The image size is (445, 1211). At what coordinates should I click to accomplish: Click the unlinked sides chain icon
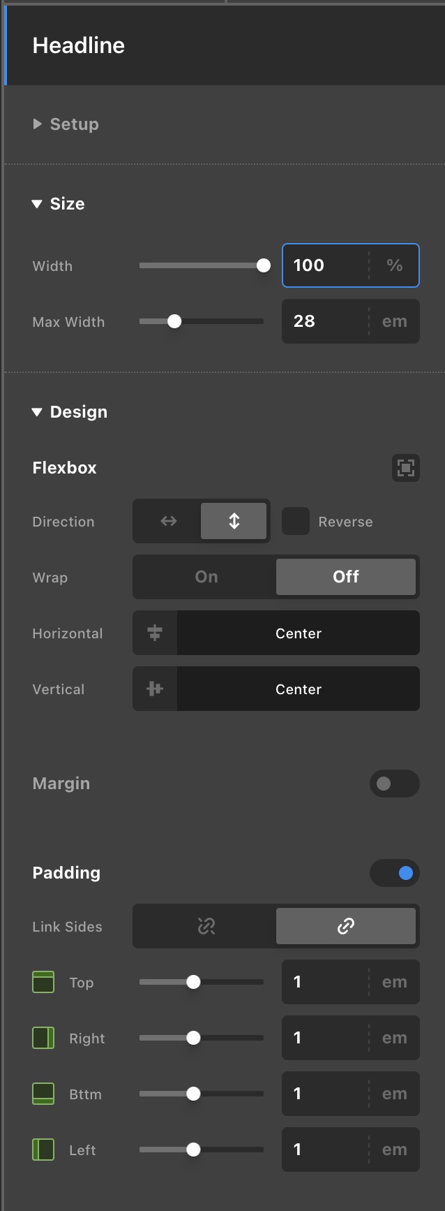206,926
